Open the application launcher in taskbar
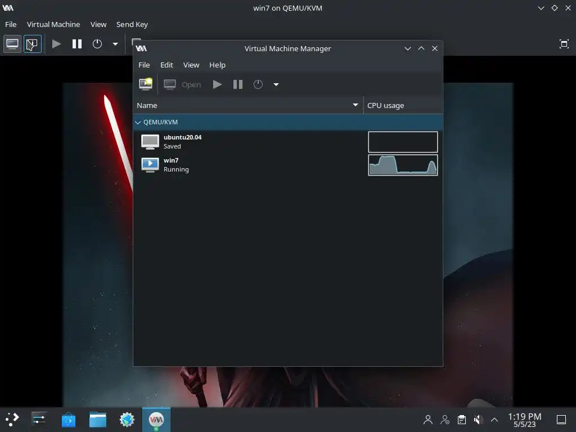The height and width of the screenshot is (432, 576). coord(12,419)
